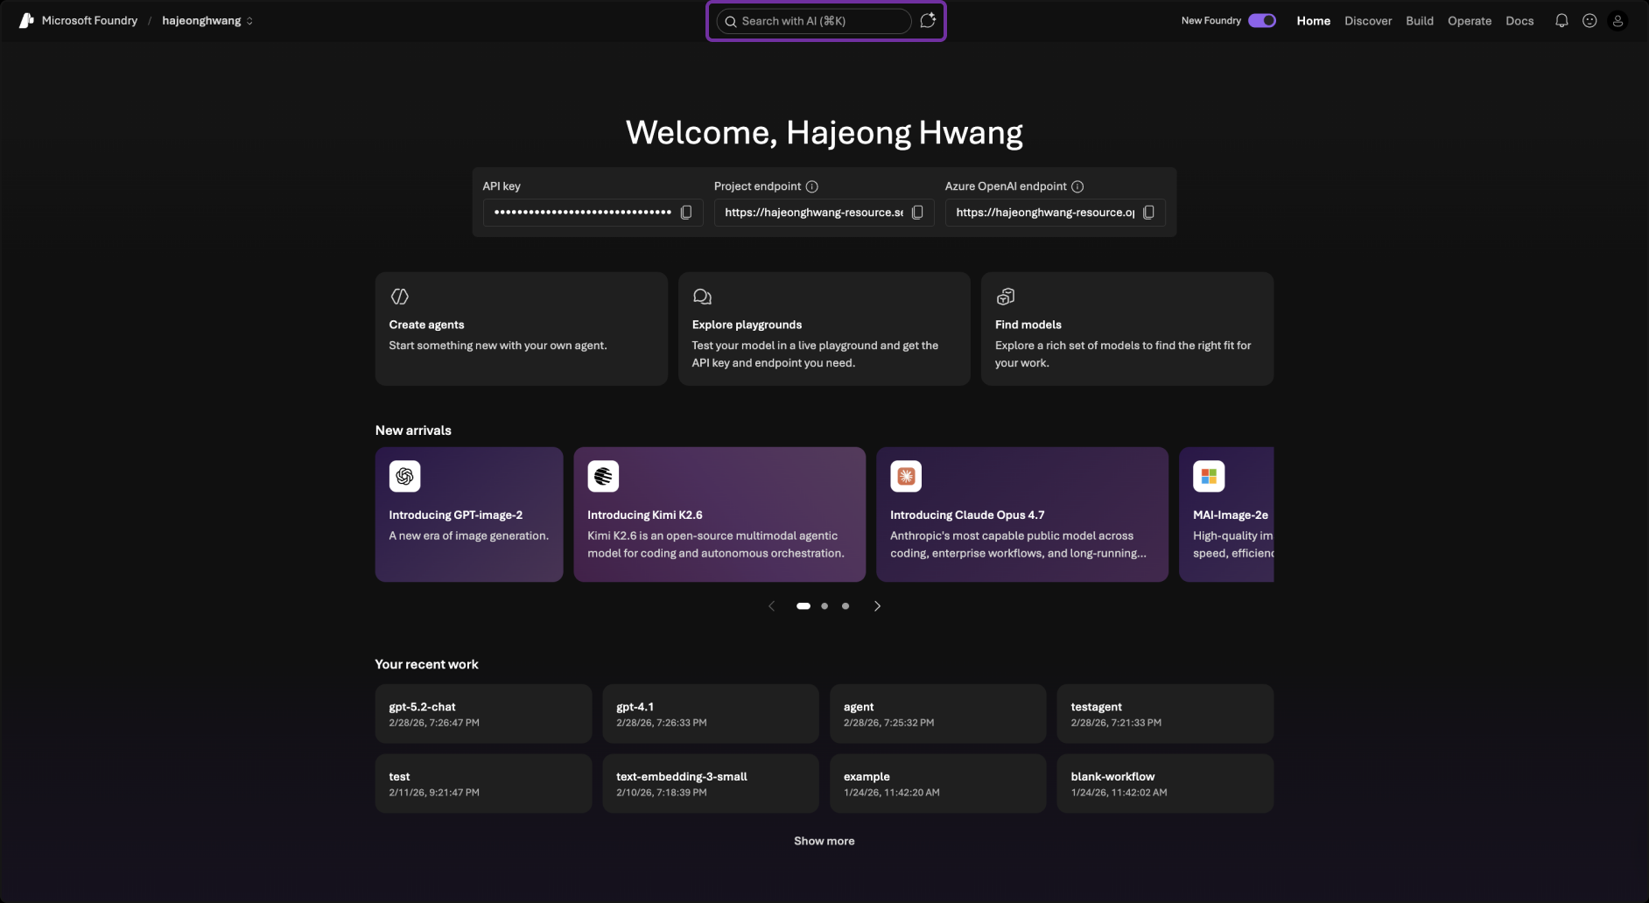Show Project endpoint info tooltip icon
This screenshot has height=903, width=1649.
tap(812, 186)
